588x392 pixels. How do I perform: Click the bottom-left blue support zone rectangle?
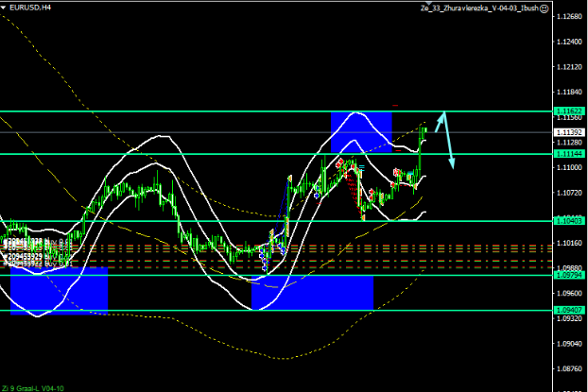(x=59, y=289)
